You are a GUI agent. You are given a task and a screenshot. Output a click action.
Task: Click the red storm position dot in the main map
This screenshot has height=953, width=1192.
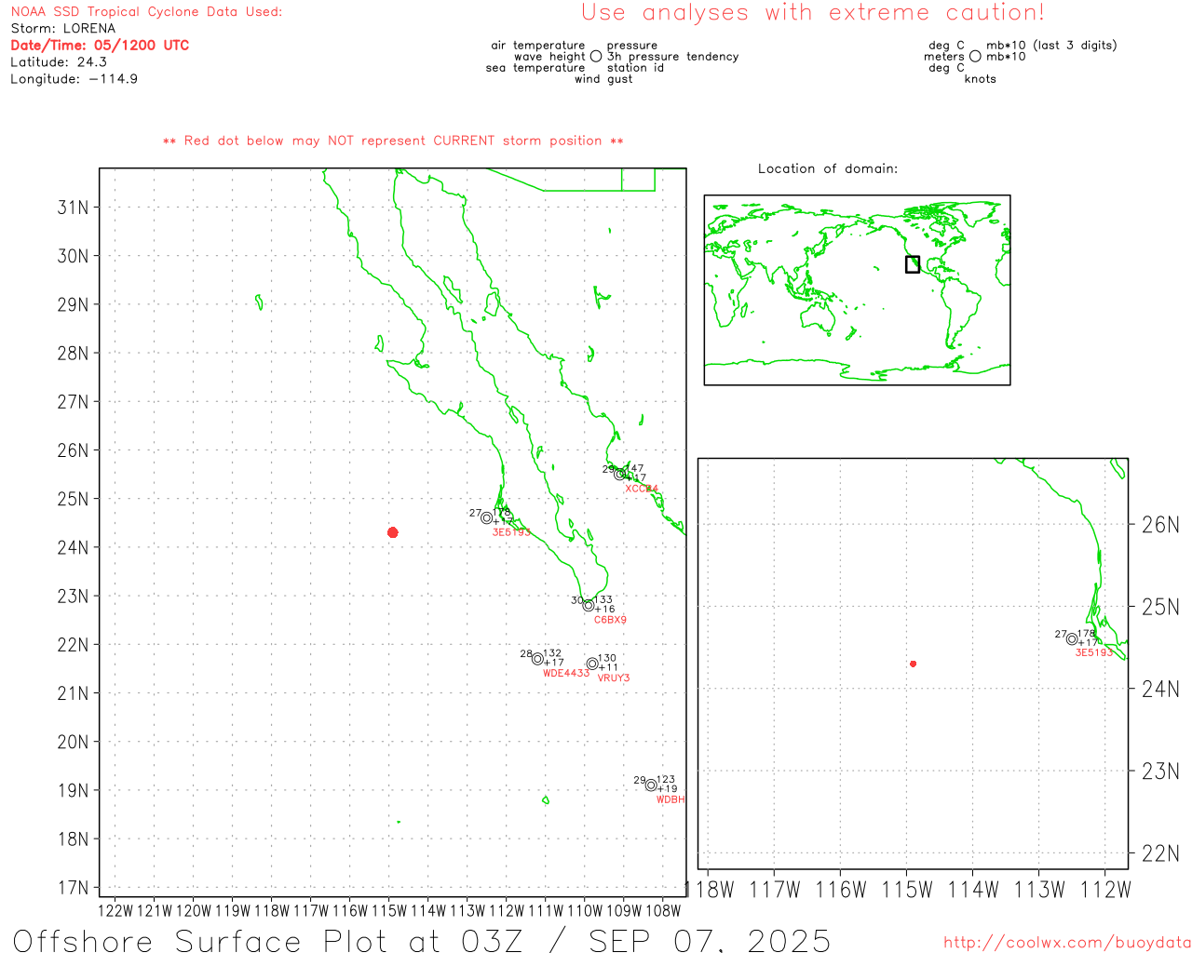[x=393, y=532]
